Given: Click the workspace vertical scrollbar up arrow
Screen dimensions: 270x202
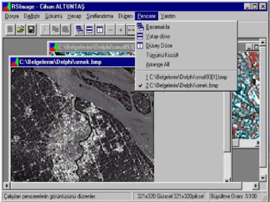Looking at the screenshot, I should (x=263, y=42).
